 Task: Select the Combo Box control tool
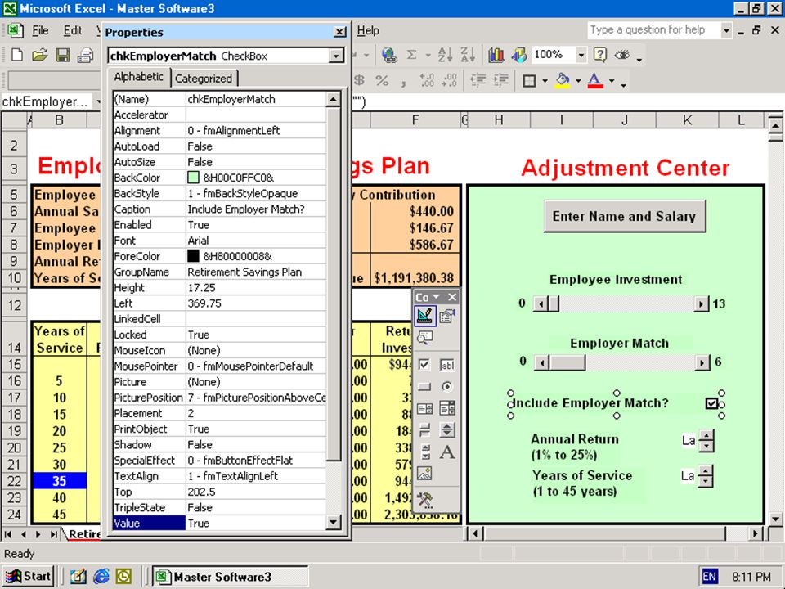(x=447, y=408)
